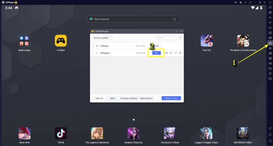This screenshot has height=146, width=273.
Task: Open System Apps folder
Action: pos(24,41)
